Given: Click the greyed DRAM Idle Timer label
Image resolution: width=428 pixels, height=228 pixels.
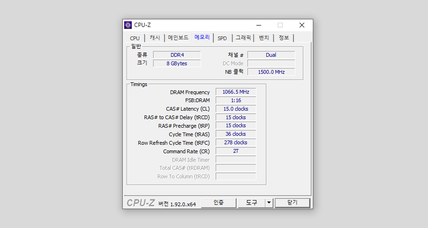Looking at the screenshot, I should click(191, 160).
